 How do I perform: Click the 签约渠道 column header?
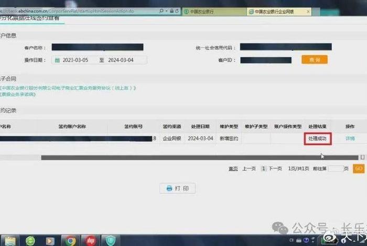[x=172, y=127]
